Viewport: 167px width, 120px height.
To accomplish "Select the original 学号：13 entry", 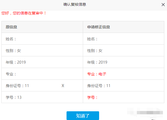I will click(x=14, y=97).
